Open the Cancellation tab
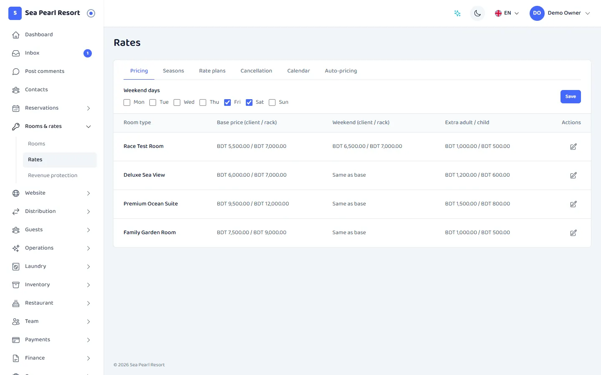Viewport: 601px width, 375px height. pos(256,71)
